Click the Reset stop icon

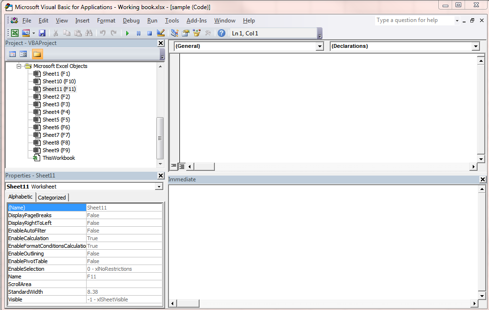149,33
